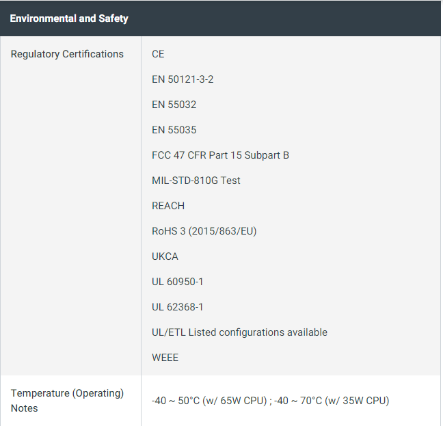This screenshot has height=426, width=443.
Task: Select the EN 50121-3-2 entry
Action: pos(183,79)
